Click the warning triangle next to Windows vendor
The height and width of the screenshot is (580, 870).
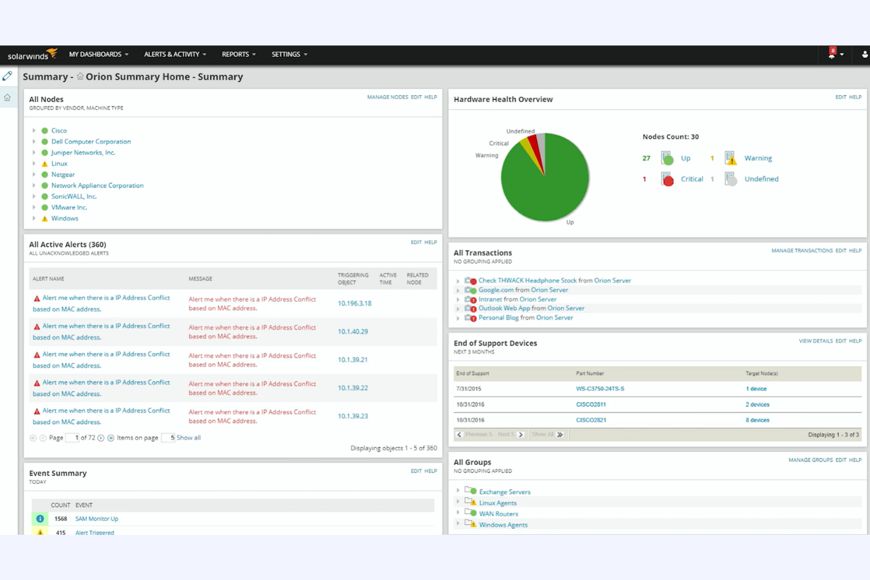click(x=45, y=218)
